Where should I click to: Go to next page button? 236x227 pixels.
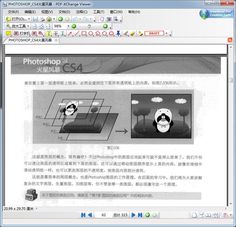(x=133, y=215)
